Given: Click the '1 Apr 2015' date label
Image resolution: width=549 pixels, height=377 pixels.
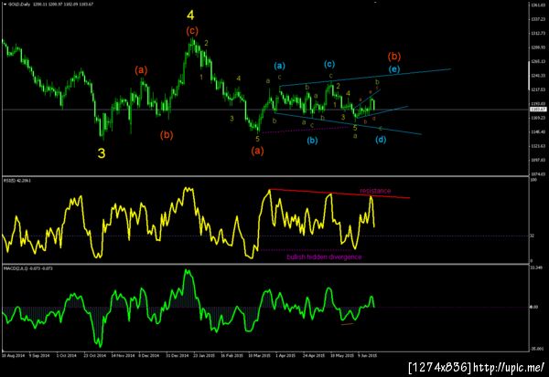Looking at the screenshot, I should click(x=285, y=355).
